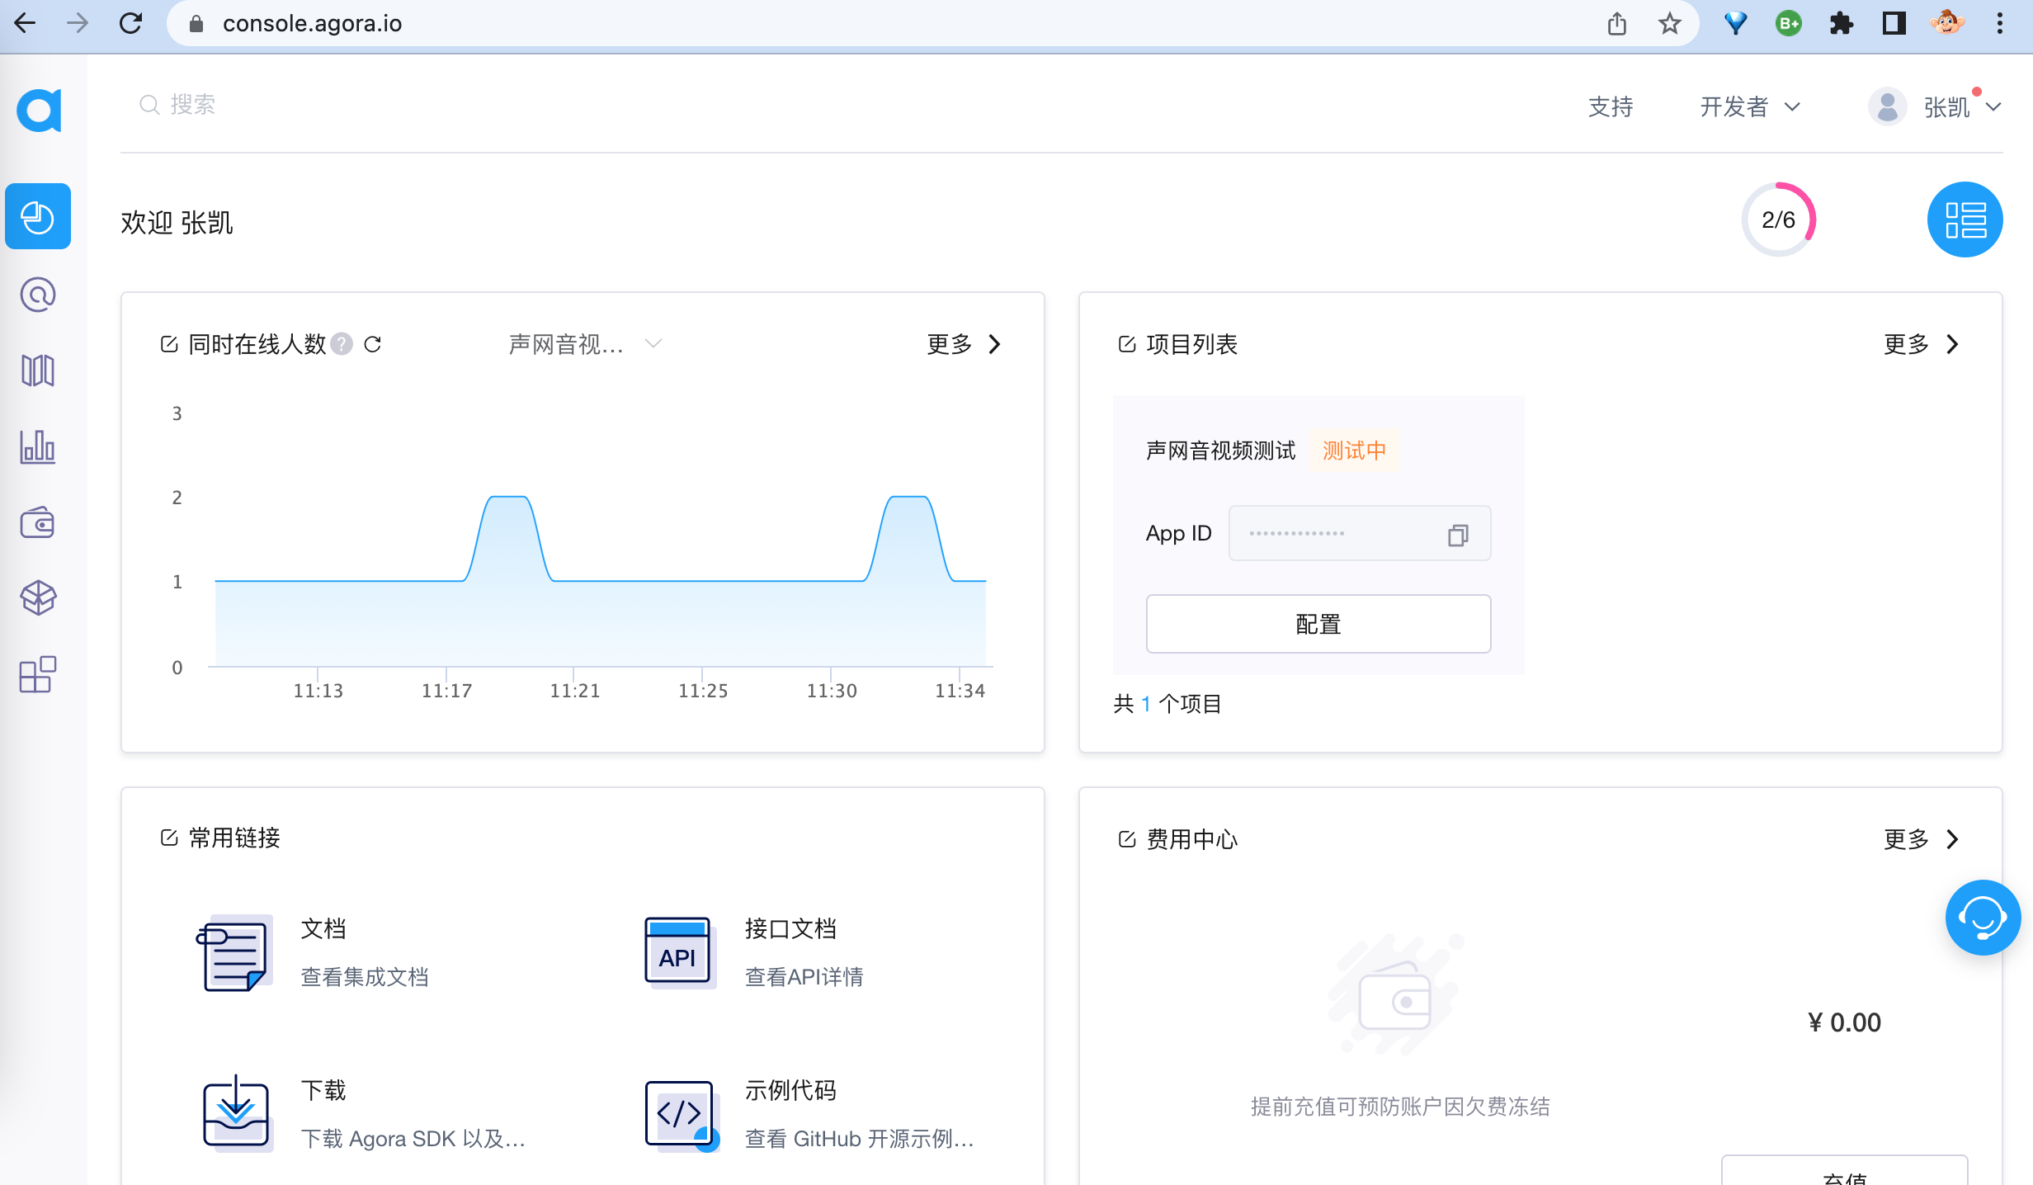This screenshot has height=1185, width=2033.
Task: Open the help tooltip for 同时在线人数
Action: click(x=342, y=344)
